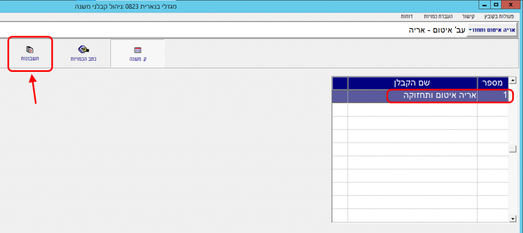Click the empty name cell below אריה איטום ותחזוקה
This screenshot has height=233, width=523.
[x=412, y=110]
